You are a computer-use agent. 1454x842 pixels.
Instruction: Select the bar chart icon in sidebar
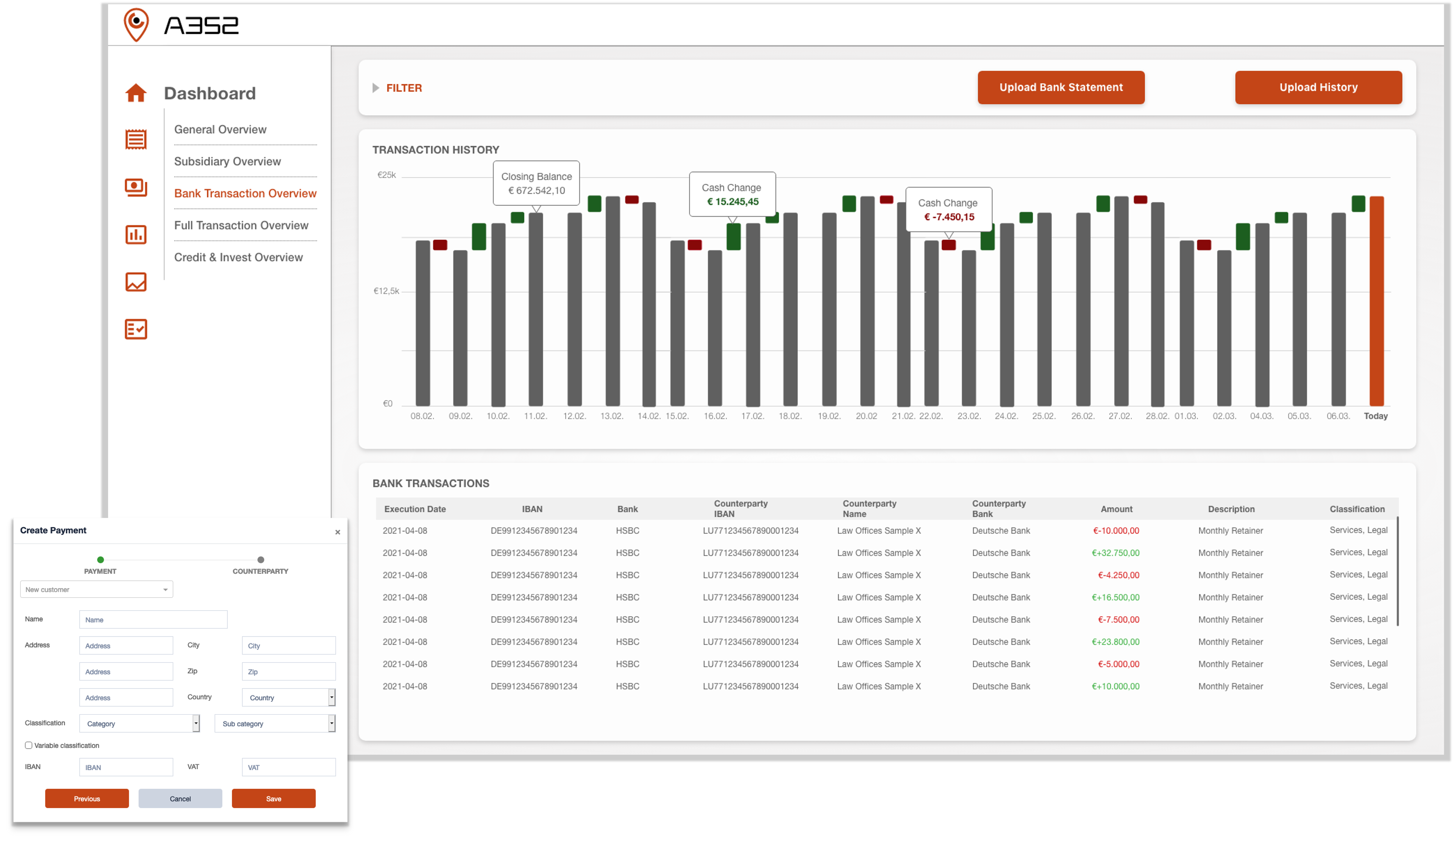136,235
